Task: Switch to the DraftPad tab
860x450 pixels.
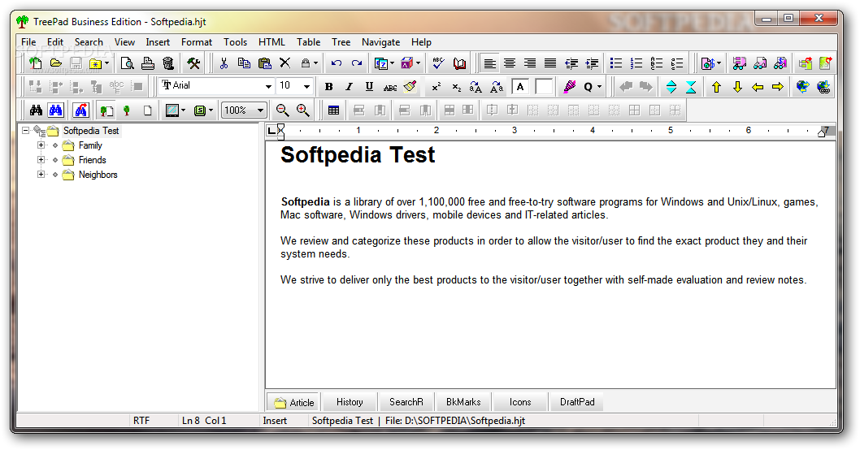Action: (577, 402)
